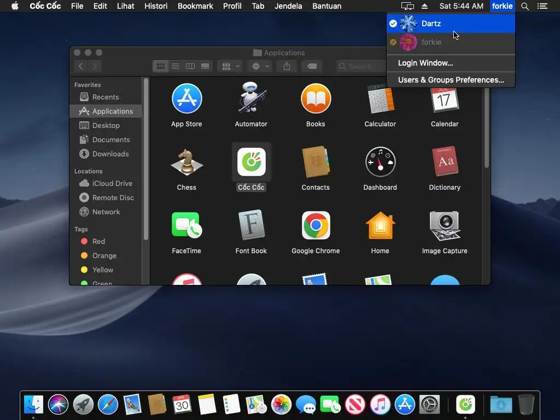Open Safari compass icon in Dock

(108, 405)
